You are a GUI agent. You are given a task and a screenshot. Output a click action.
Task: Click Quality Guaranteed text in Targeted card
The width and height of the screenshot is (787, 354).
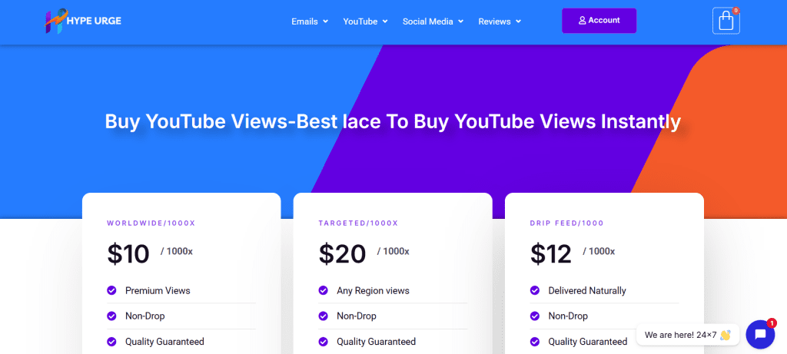(x=377, y=342)
